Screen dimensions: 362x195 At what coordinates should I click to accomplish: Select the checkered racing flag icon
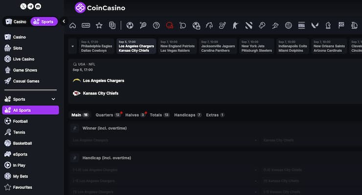(341, 25)
